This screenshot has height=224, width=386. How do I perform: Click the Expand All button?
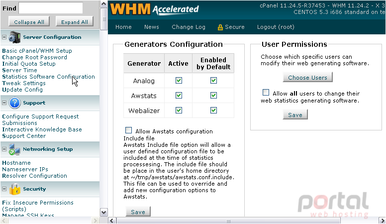point(74,21)
